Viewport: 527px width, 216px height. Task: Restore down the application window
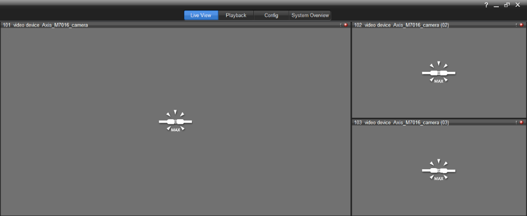[x=507, y=5]
